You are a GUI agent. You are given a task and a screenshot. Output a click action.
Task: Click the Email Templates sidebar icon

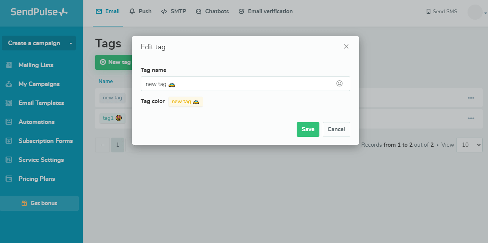click(9, 103)
